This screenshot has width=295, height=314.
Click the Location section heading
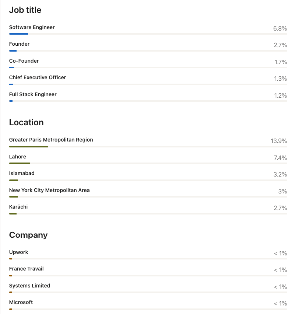tap(27, 122)
